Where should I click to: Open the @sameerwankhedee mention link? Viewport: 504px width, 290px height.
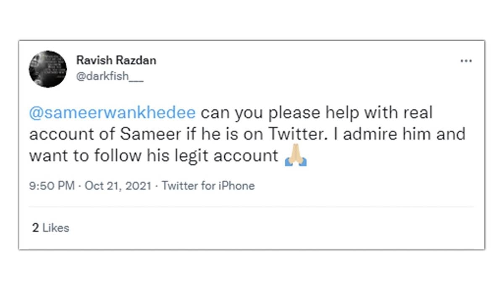(112, 113)
